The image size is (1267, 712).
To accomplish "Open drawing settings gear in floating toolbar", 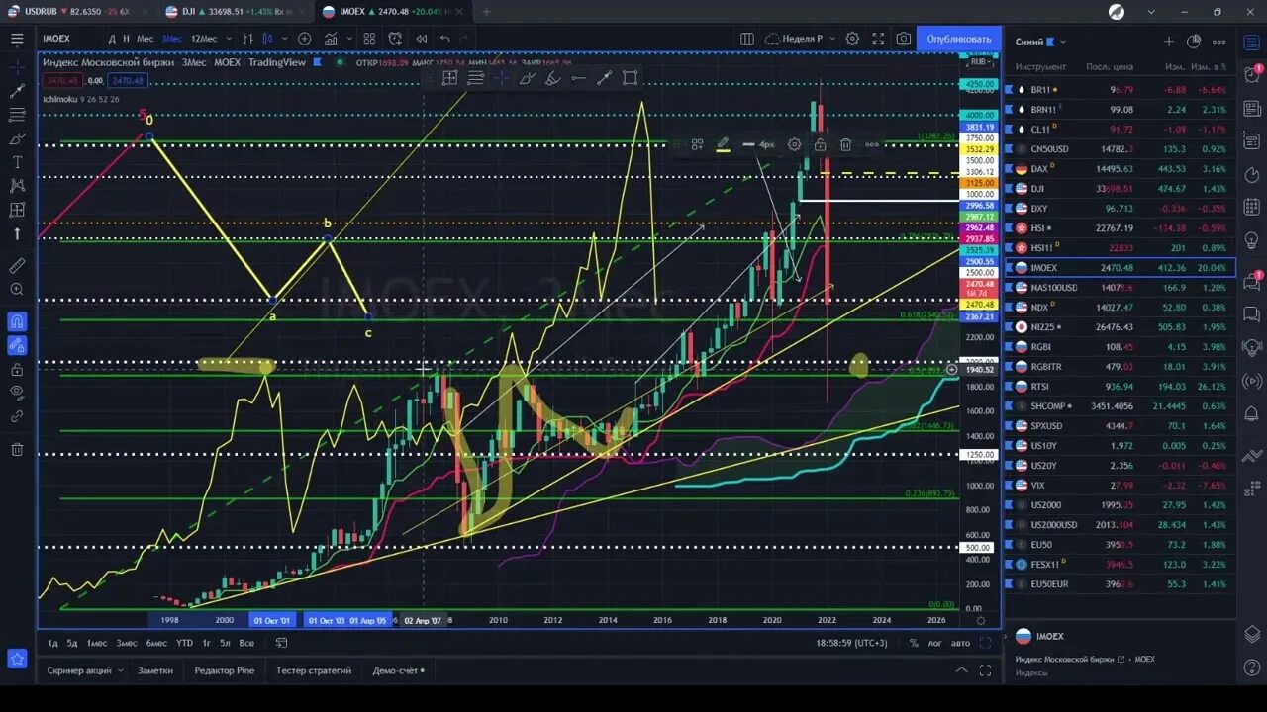I will (x=794, y=144).
